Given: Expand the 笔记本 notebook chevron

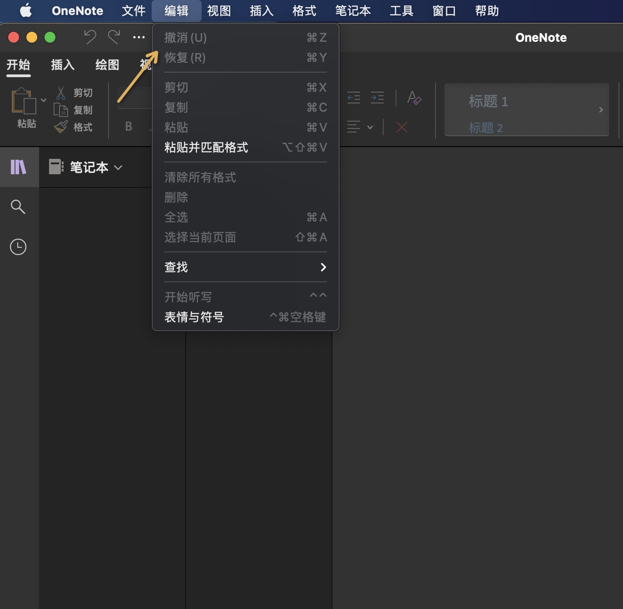Looking at the screenshot, I should click(x=118, y=167).
